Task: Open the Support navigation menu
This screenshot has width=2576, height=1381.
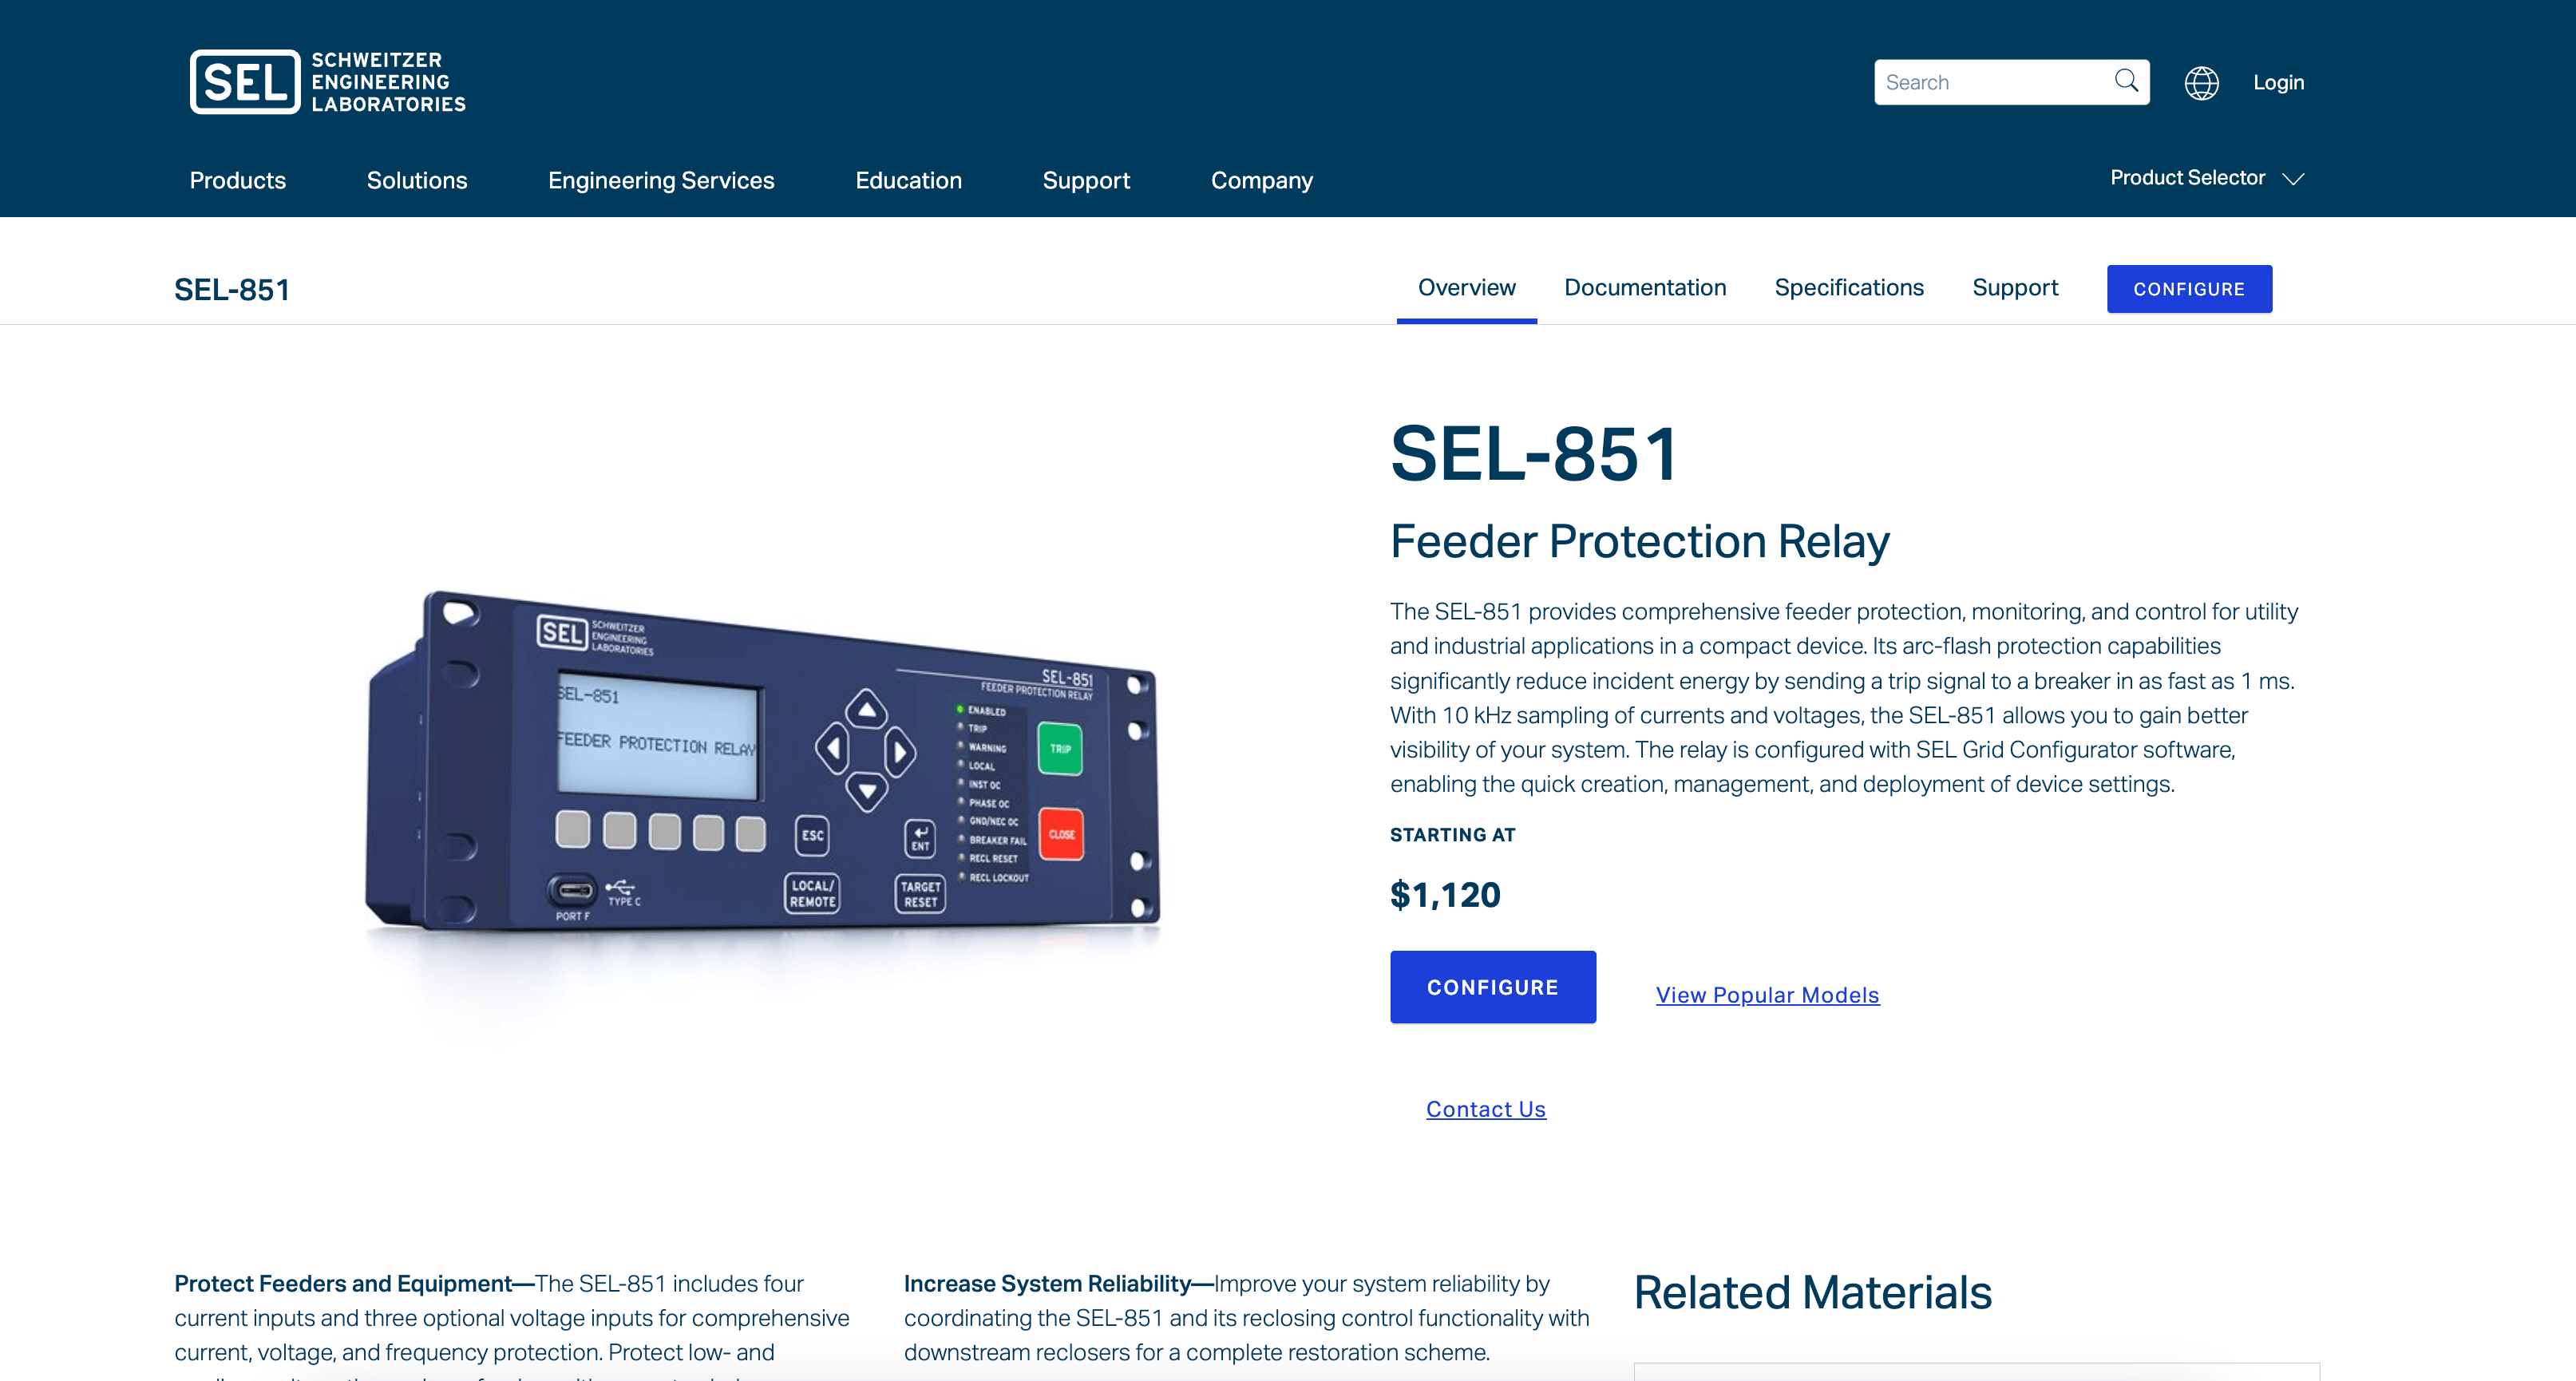Action: 1086,181
